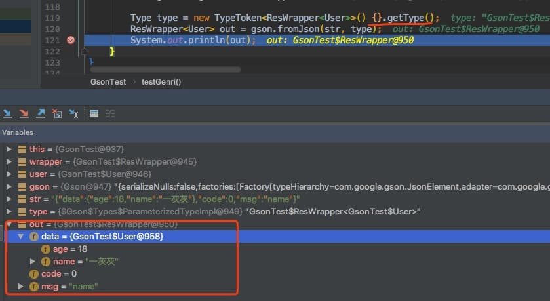Expand the gson variable node
This screenshot has height=301, width=550.
point(9,187)
